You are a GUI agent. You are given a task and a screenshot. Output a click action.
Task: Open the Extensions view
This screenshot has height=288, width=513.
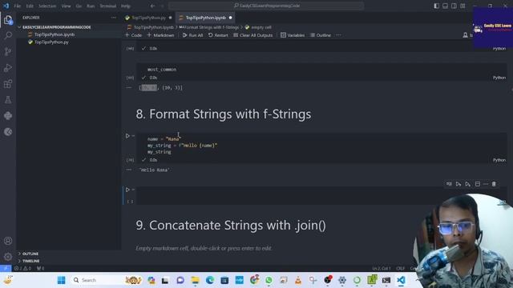click(8, 84)
